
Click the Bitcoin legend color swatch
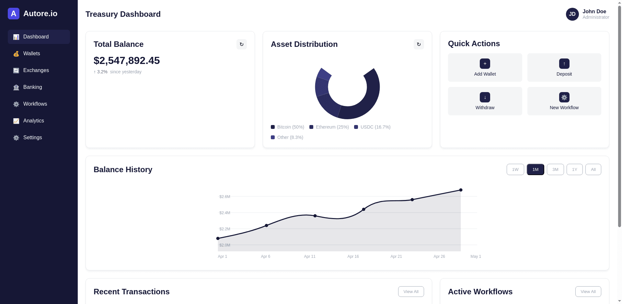tap(273, 127)
